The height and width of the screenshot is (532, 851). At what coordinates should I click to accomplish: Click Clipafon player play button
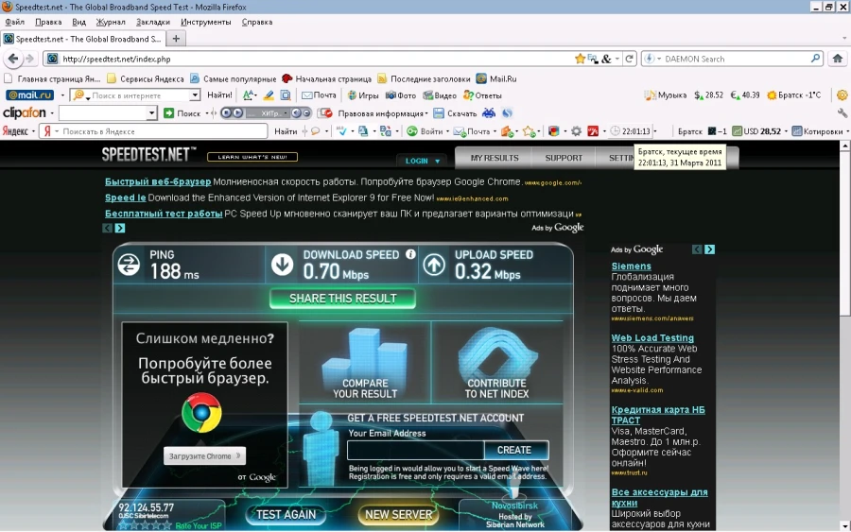pyautogui.click(x=237, y=112)
